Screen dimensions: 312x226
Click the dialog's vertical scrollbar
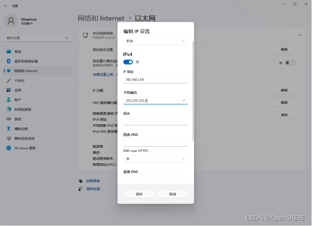[x=193, y=91]
